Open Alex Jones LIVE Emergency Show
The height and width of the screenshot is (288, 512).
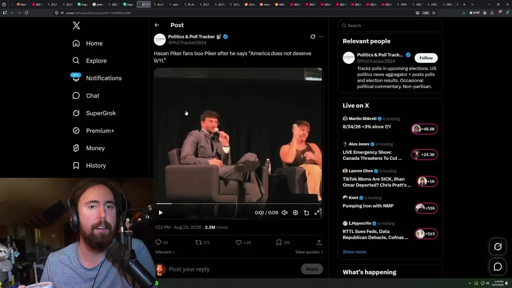click(372, 155)
